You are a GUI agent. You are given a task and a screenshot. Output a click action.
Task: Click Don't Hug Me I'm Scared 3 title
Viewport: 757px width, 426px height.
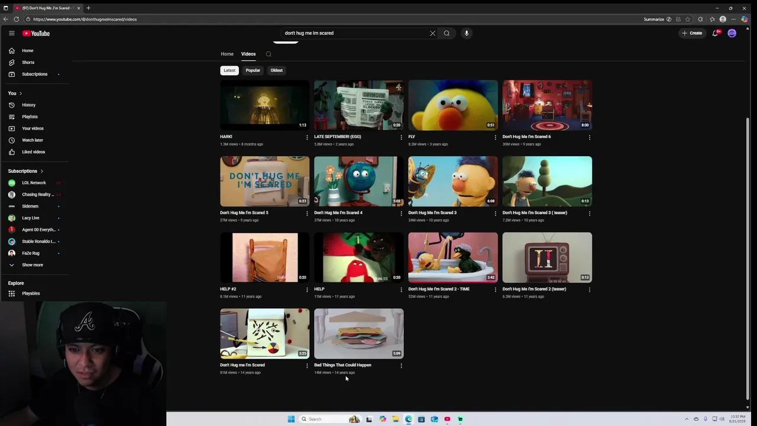coord(432,212)
